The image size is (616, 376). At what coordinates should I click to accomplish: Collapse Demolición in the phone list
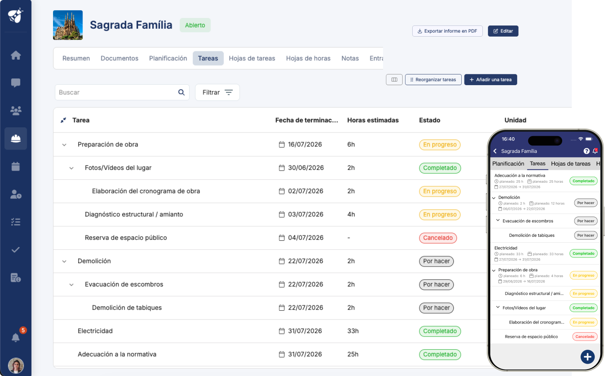pyautogui.click(x=494, y=198)
